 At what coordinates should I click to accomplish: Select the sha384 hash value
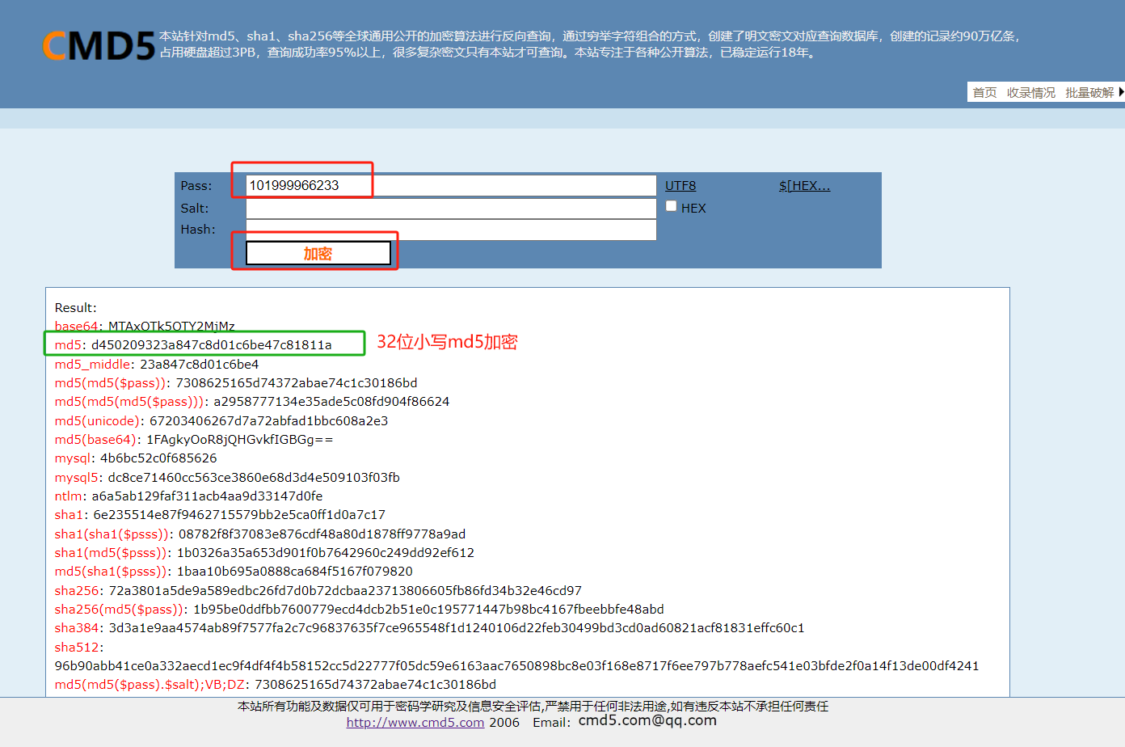pyautogui.click(x=457, y=627)
